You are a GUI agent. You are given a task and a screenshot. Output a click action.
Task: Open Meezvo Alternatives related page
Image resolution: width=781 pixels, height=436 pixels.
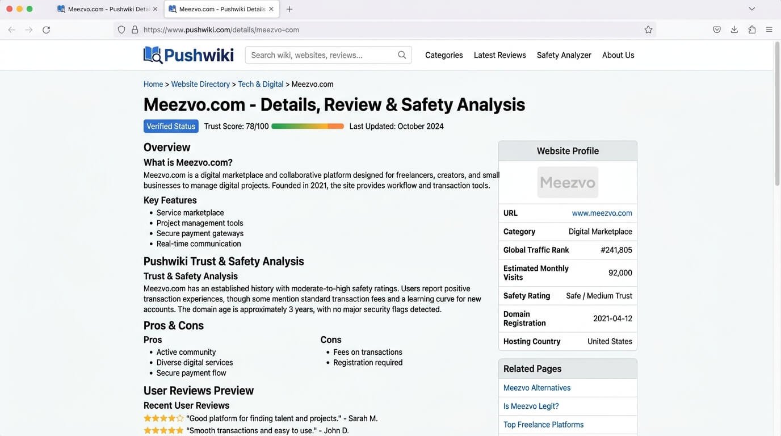tap(537, 388)
